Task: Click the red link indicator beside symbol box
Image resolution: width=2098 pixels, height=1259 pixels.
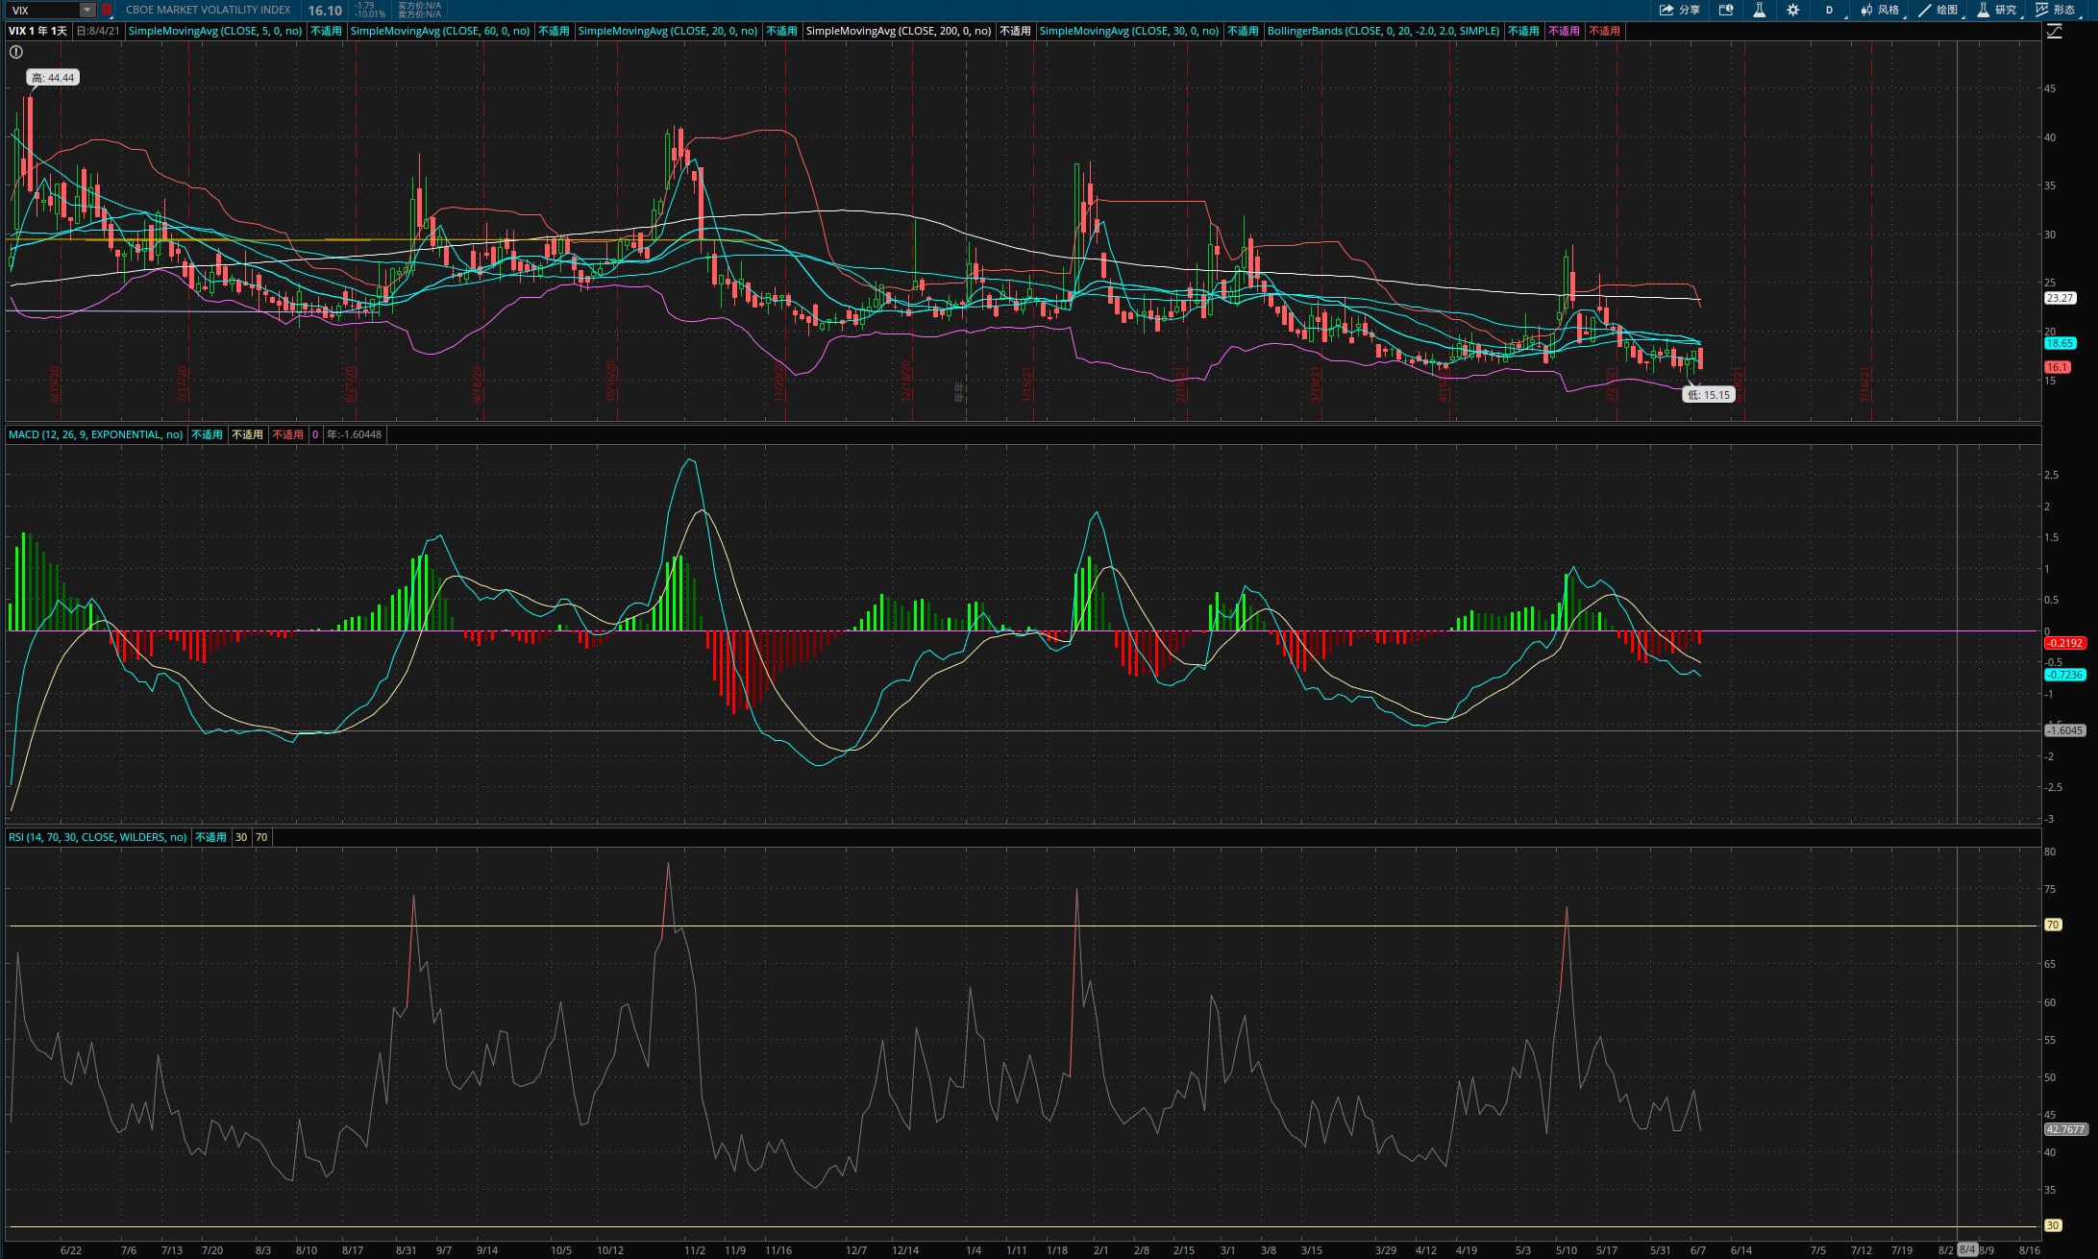Action: click(x=107, y=10)
